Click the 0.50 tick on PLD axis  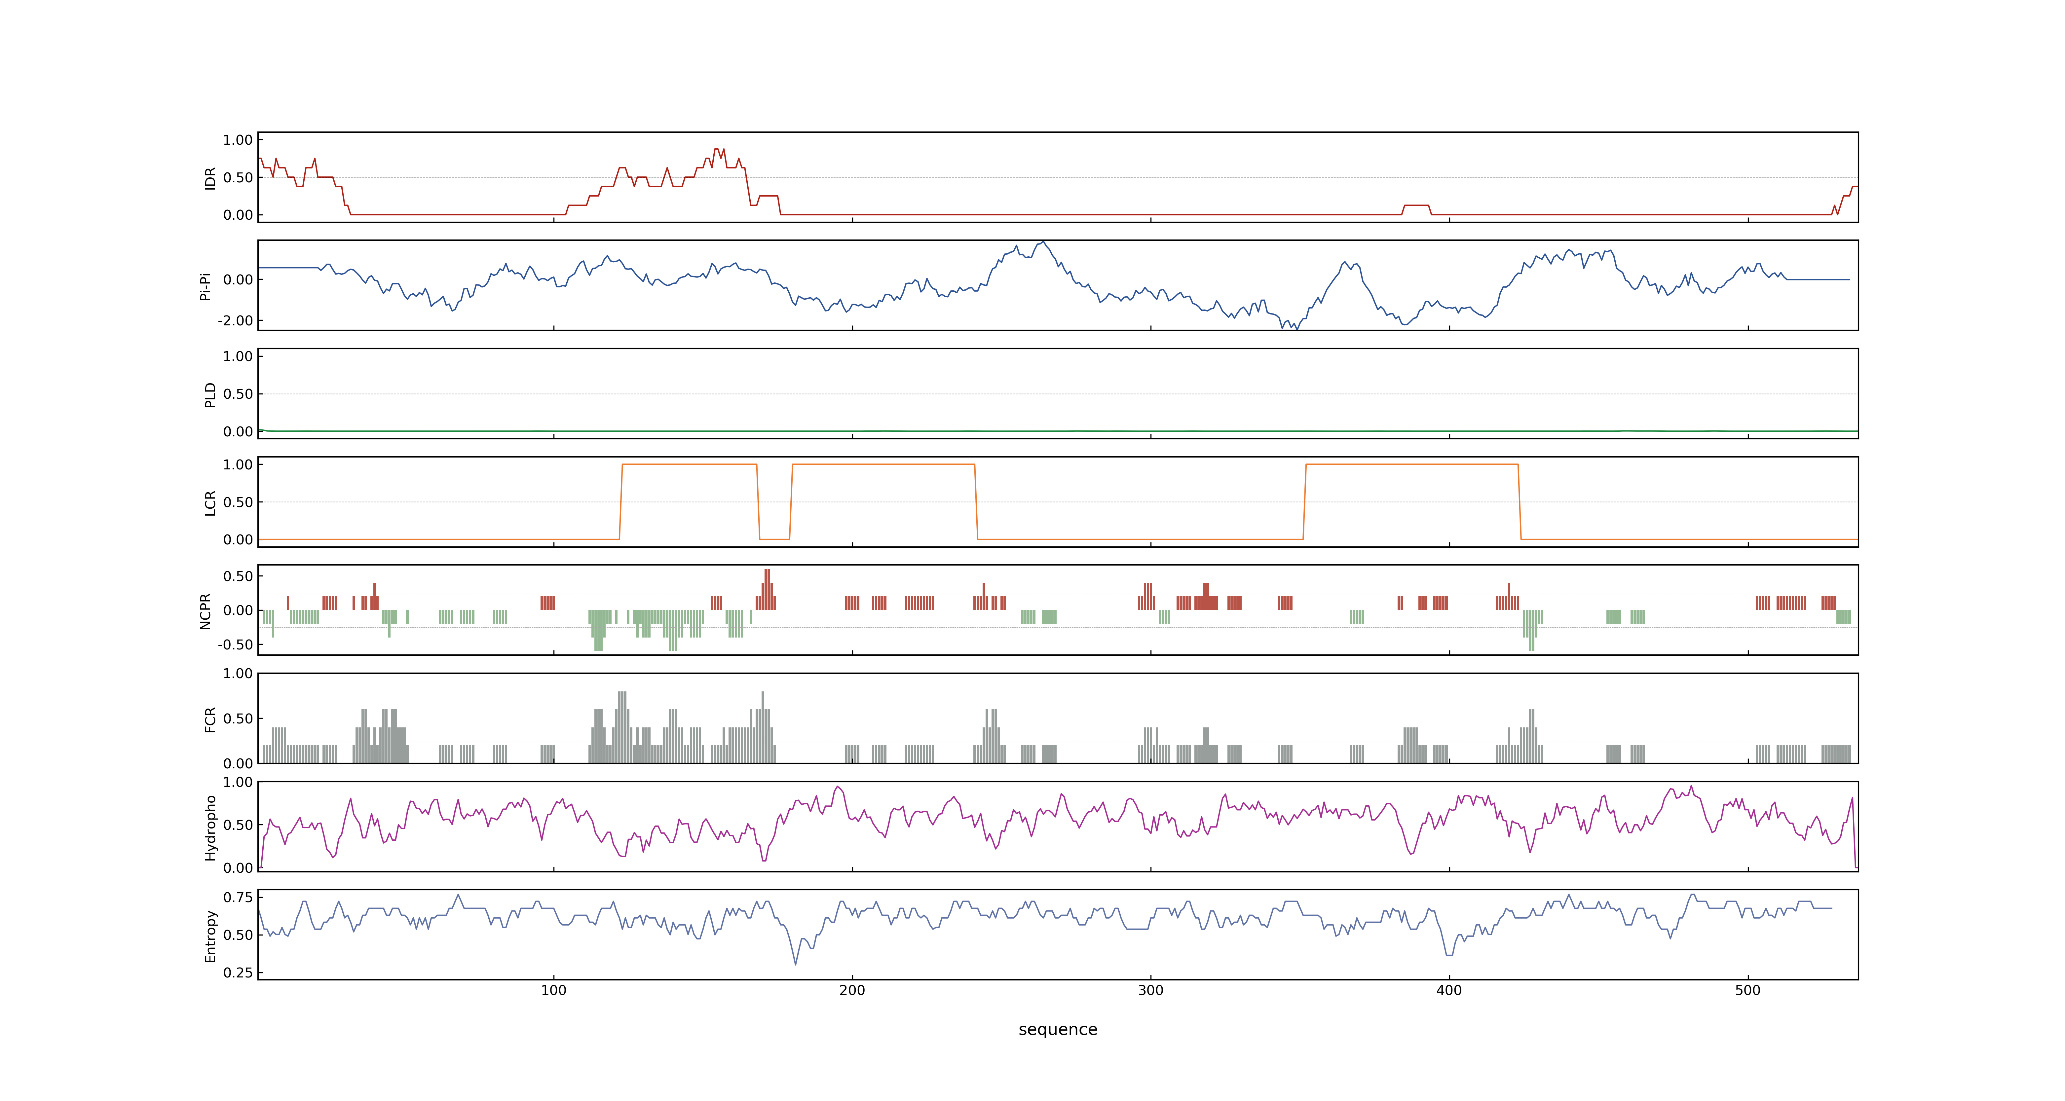point(238,393)
